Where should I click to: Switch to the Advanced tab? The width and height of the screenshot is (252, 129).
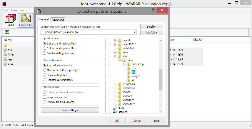(58, 20)
